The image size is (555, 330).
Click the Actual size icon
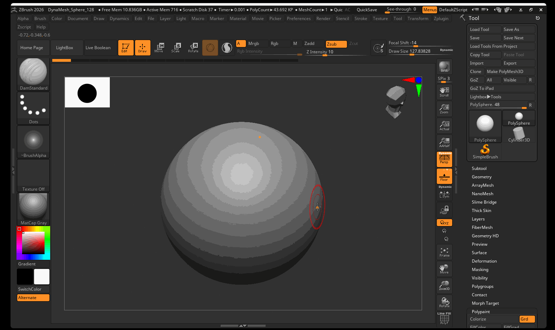[x=444, y=126]
